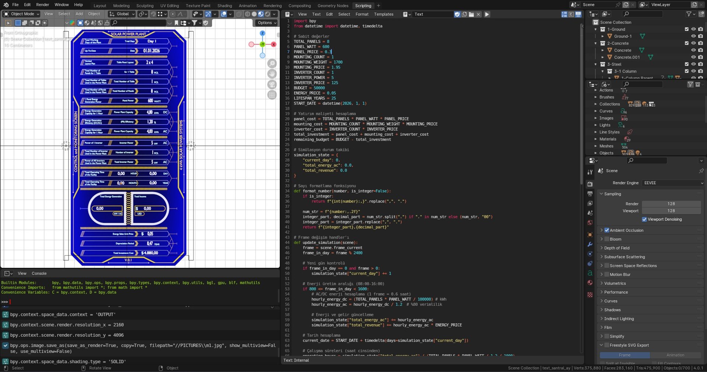
Task: Open the text file folder icon
Action: pyautogui.click(x=471, y=14)
